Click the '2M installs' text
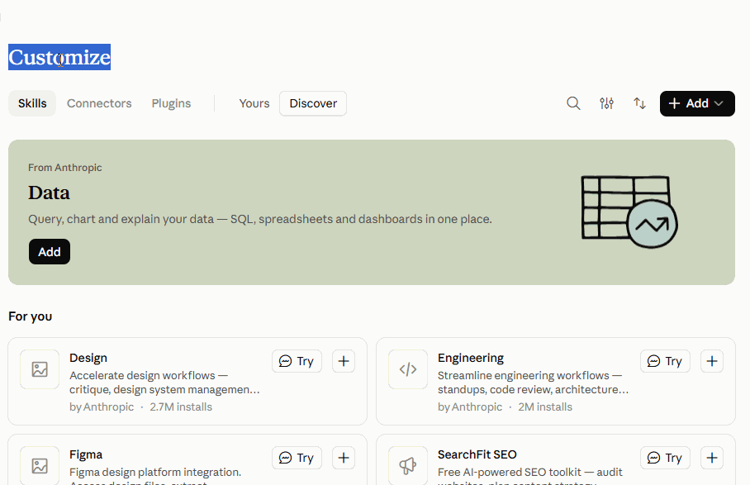This screenshot has height=485, width=750. coord(545,407)
